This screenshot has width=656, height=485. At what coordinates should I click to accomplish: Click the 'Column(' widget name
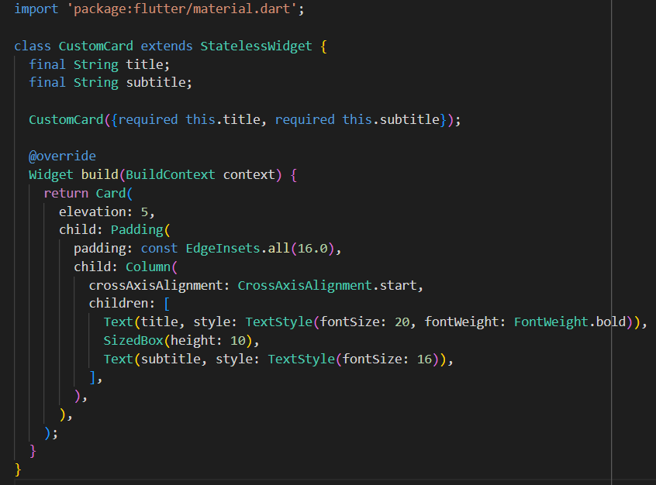pos(151,267)
